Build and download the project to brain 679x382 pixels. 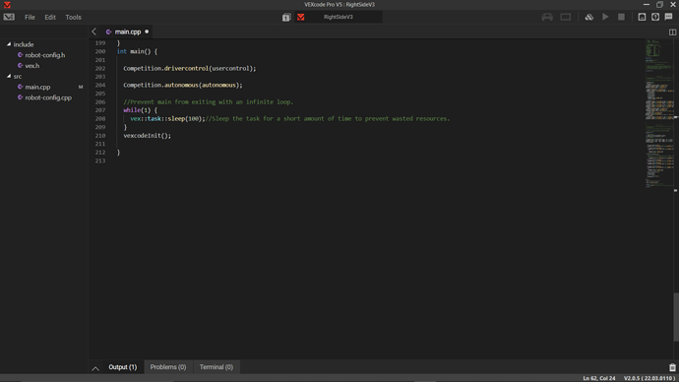[x=588, y=17]
